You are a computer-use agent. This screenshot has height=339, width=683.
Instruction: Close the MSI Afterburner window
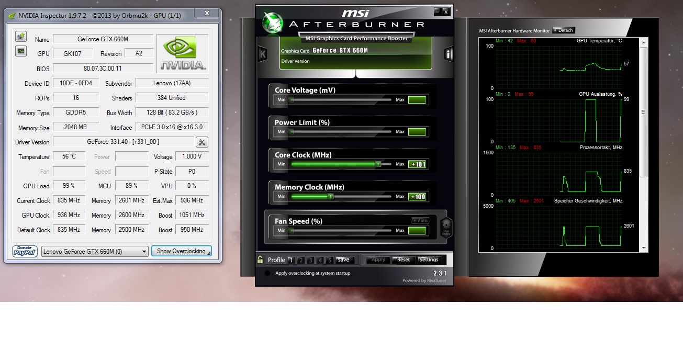pyautogui.click(x=446, y=11)
